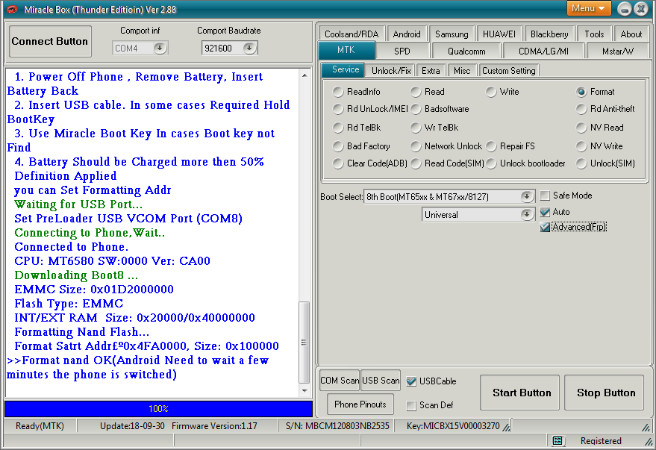Select the Repair FS radio option
The height and width of the screenshot is (450, 656).
[491, 146]
